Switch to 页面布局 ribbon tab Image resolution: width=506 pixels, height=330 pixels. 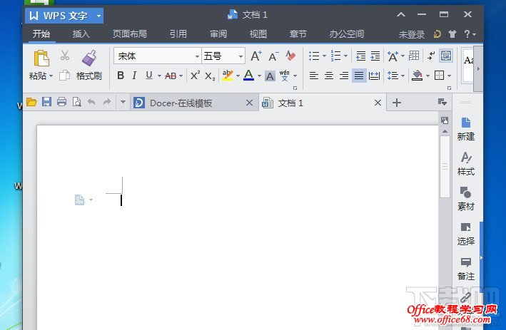click(x=129, y=33)
